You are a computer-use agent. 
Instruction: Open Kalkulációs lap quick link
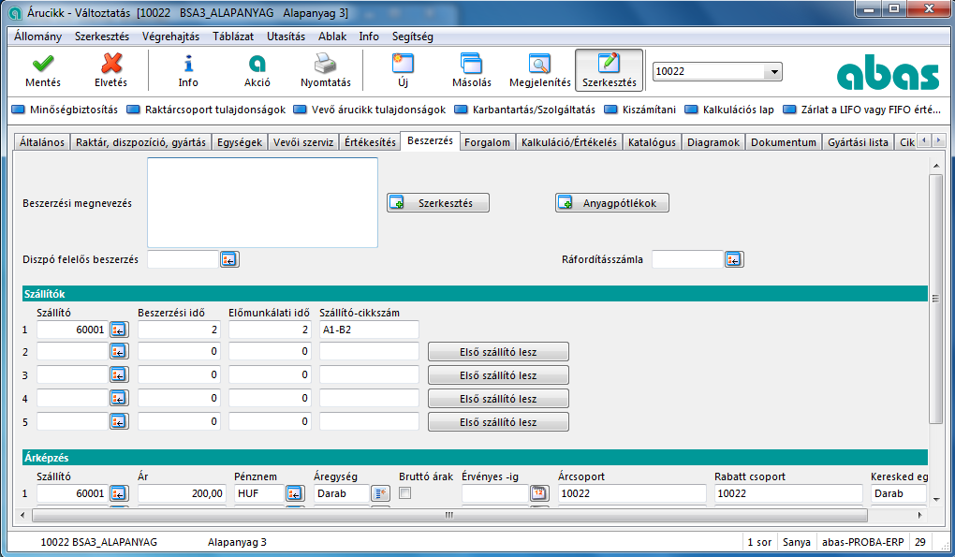coord(729,110)
